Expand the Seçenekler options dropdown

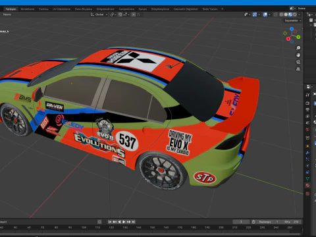pos(293,20)
